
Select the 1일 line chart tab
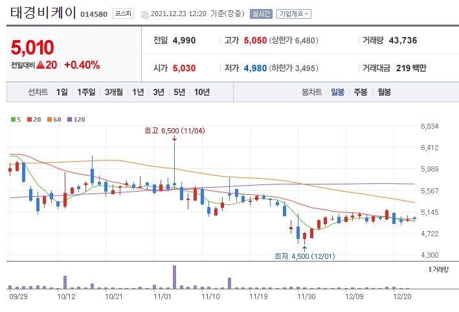pyautogui.click(x=62, y=92)
